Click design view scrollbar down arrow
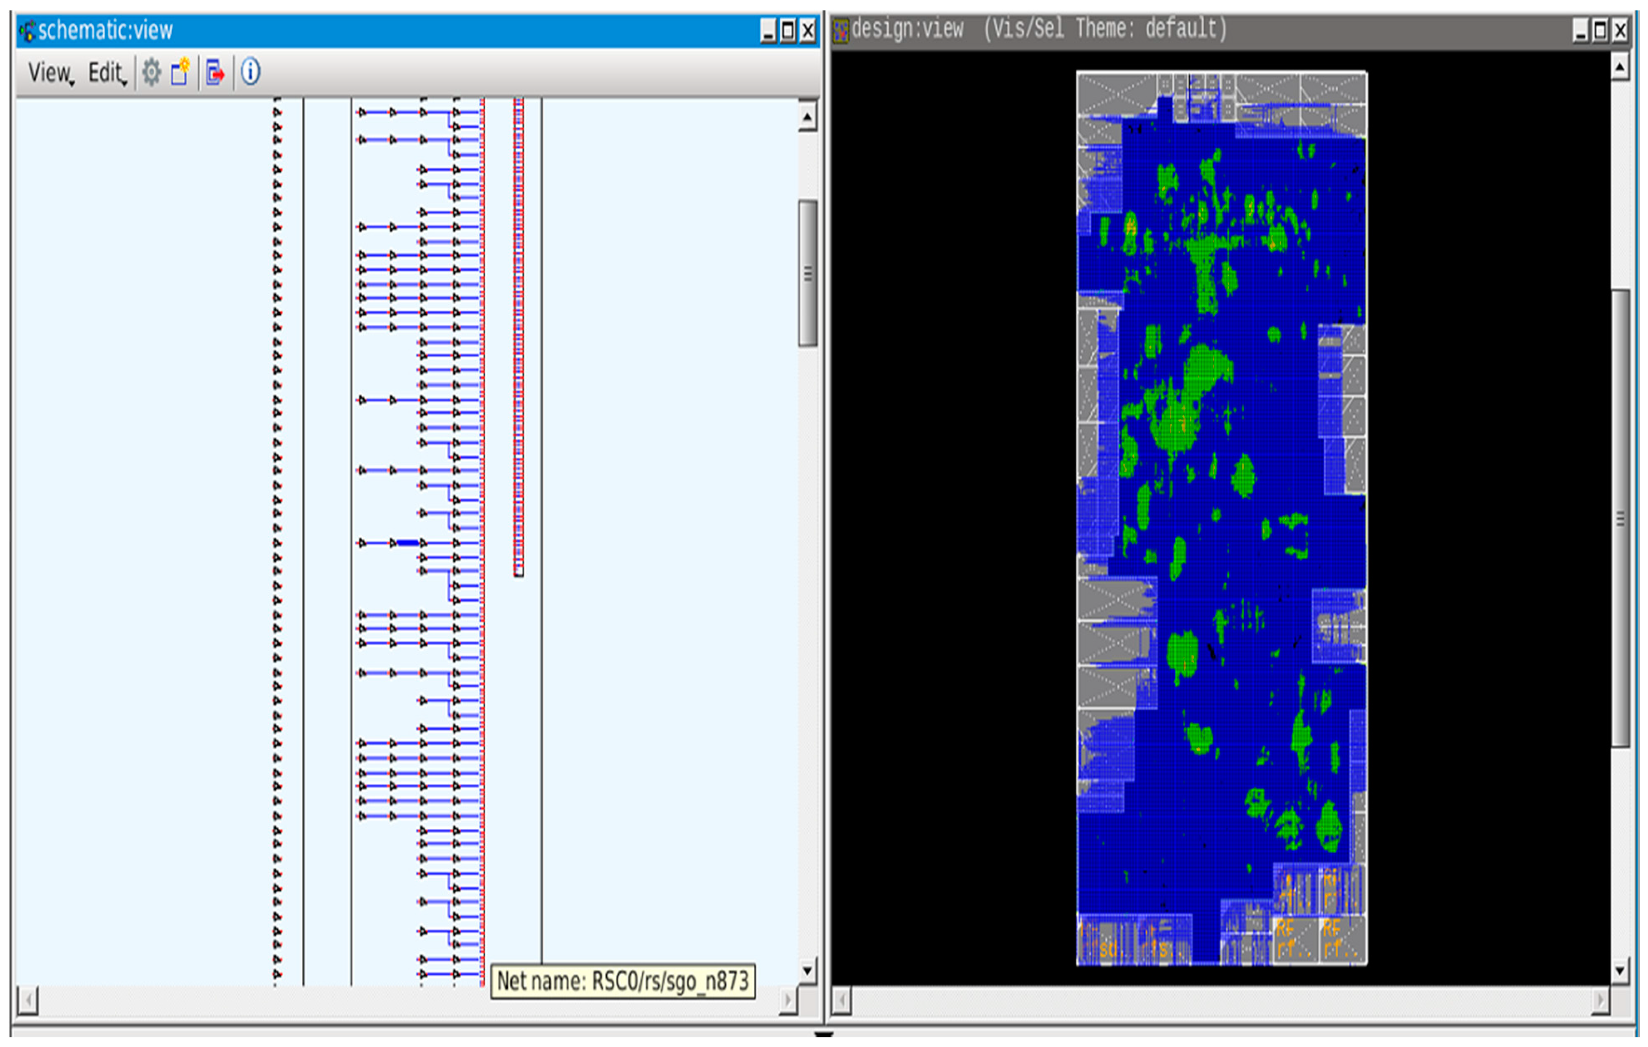The width and height of the screenshot is (1648, 1047). tap(1620, 970)
